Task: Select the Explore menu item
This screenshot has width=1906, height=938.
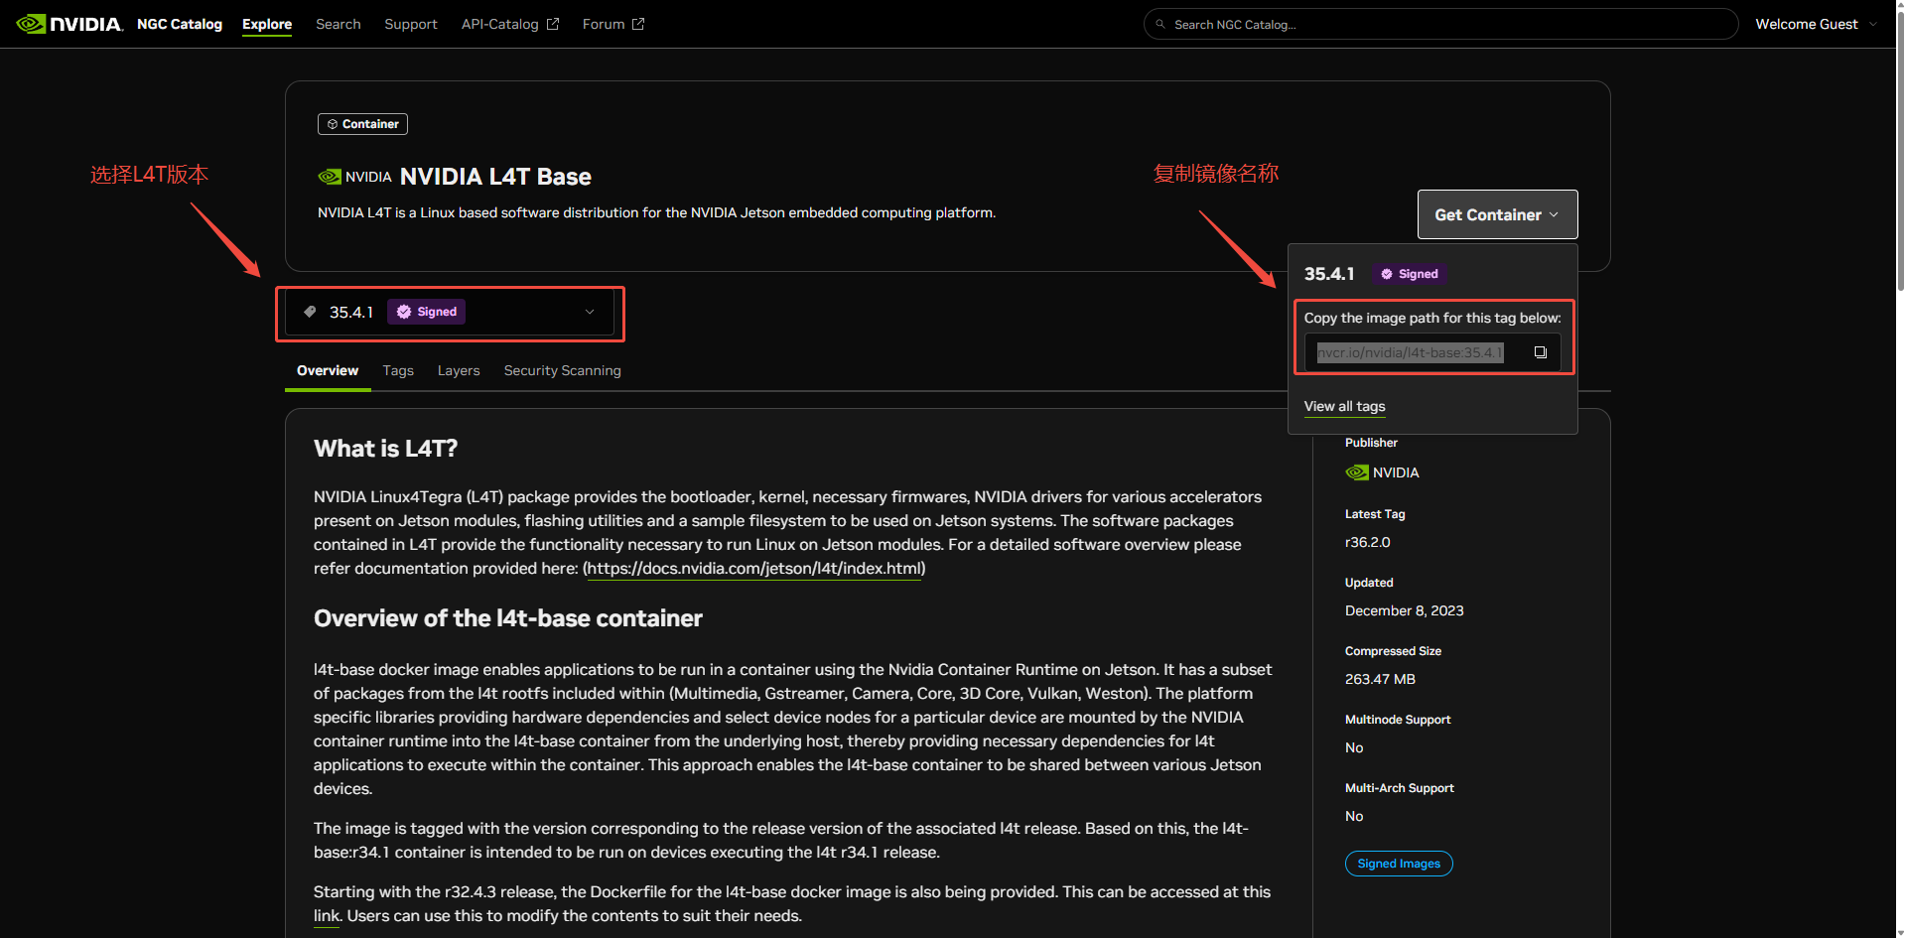Action: point(267,24)
